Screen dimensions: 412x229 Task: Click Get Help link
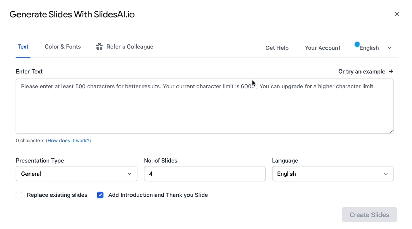[x=277, y=48]
